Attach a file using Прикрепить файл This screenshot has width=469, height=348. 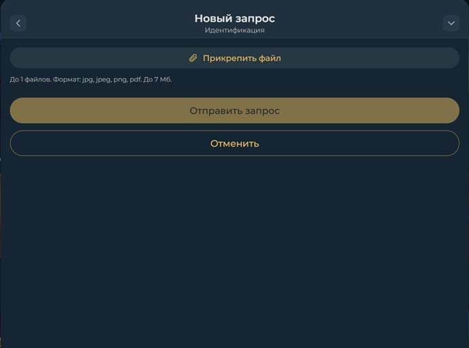tap(234, 58)
